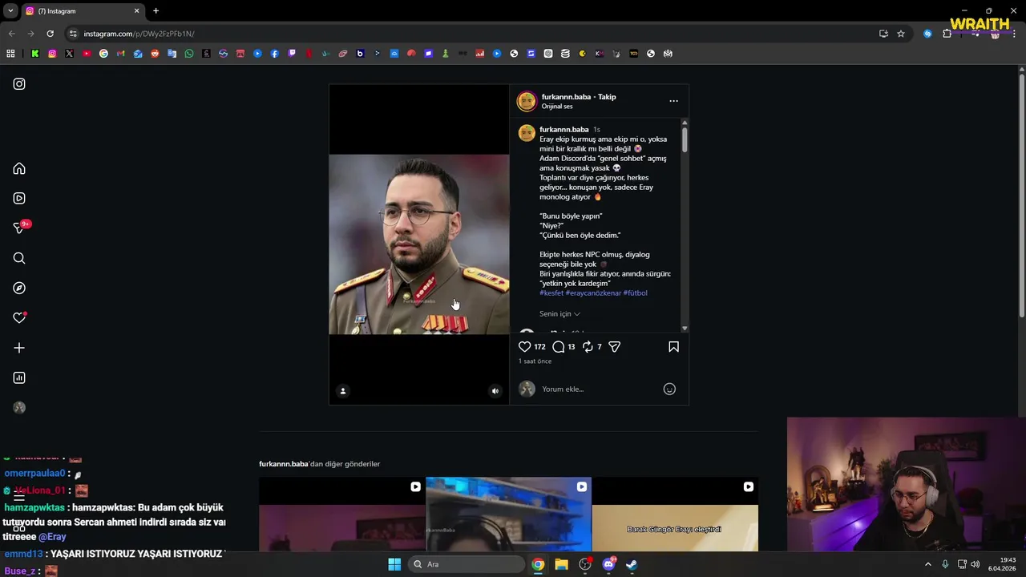The image size is (1026, 577).
Task: Share post with paper plane icon
Action: (615, 346)
